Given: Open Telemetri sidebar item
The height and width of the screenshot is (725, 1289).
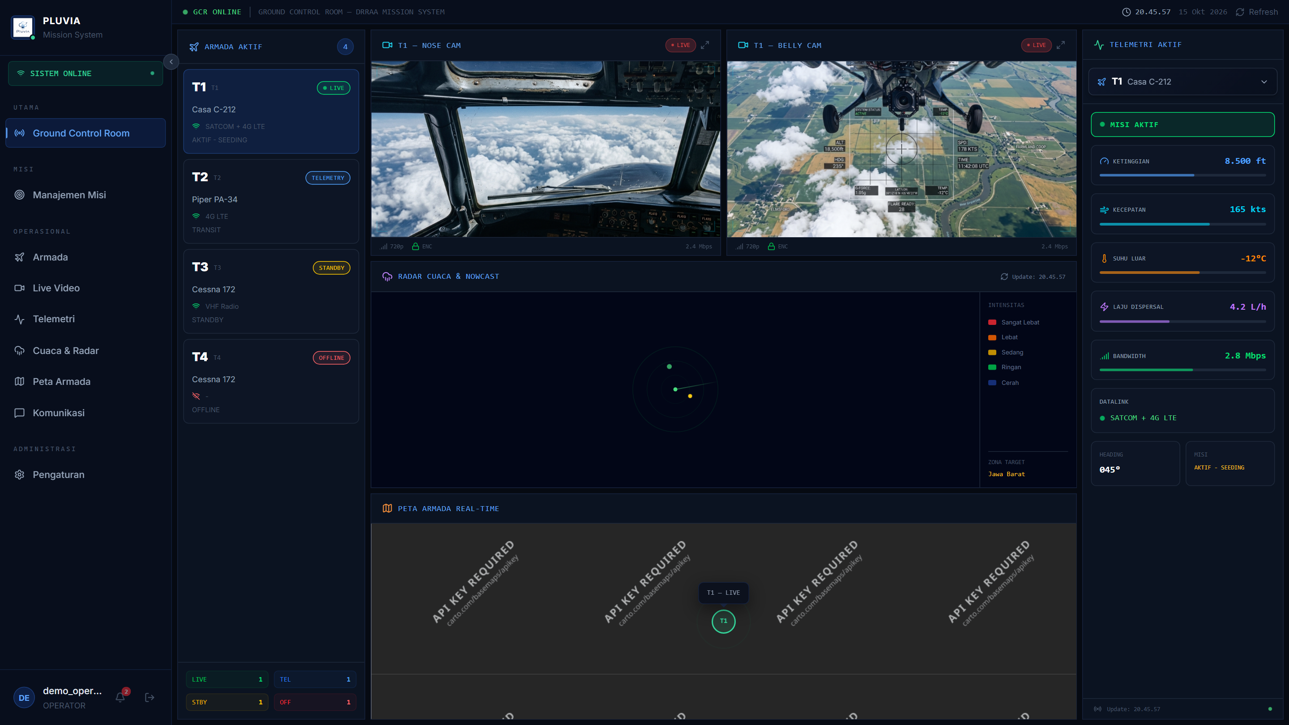Looking at the screenshot, I should tap(85, 319).
